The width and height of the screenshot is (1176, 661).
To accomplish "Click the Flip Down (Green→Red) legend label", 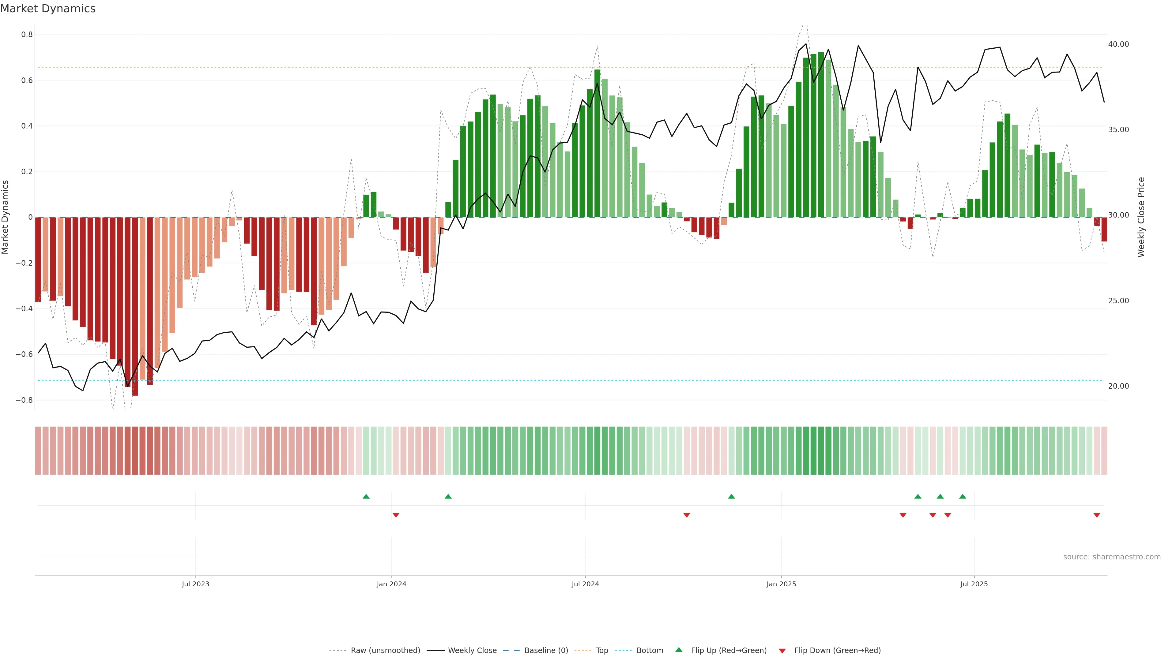I will coord(837,651).
